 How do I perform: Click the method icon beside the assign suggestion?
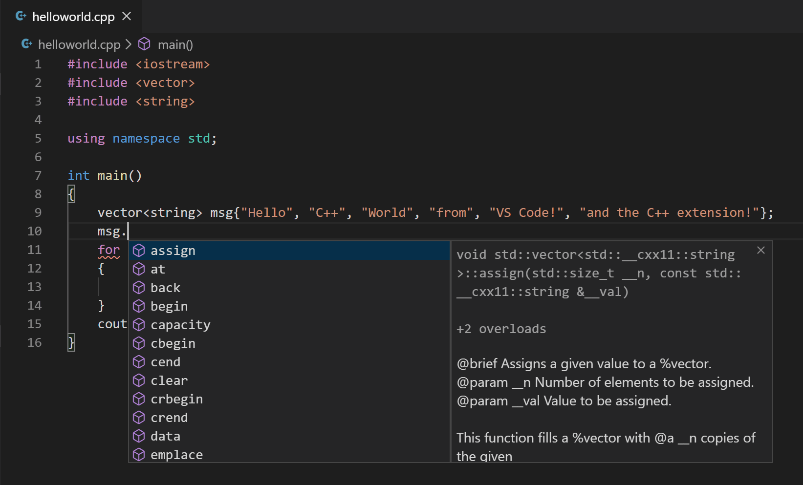[x=139, y=250]
